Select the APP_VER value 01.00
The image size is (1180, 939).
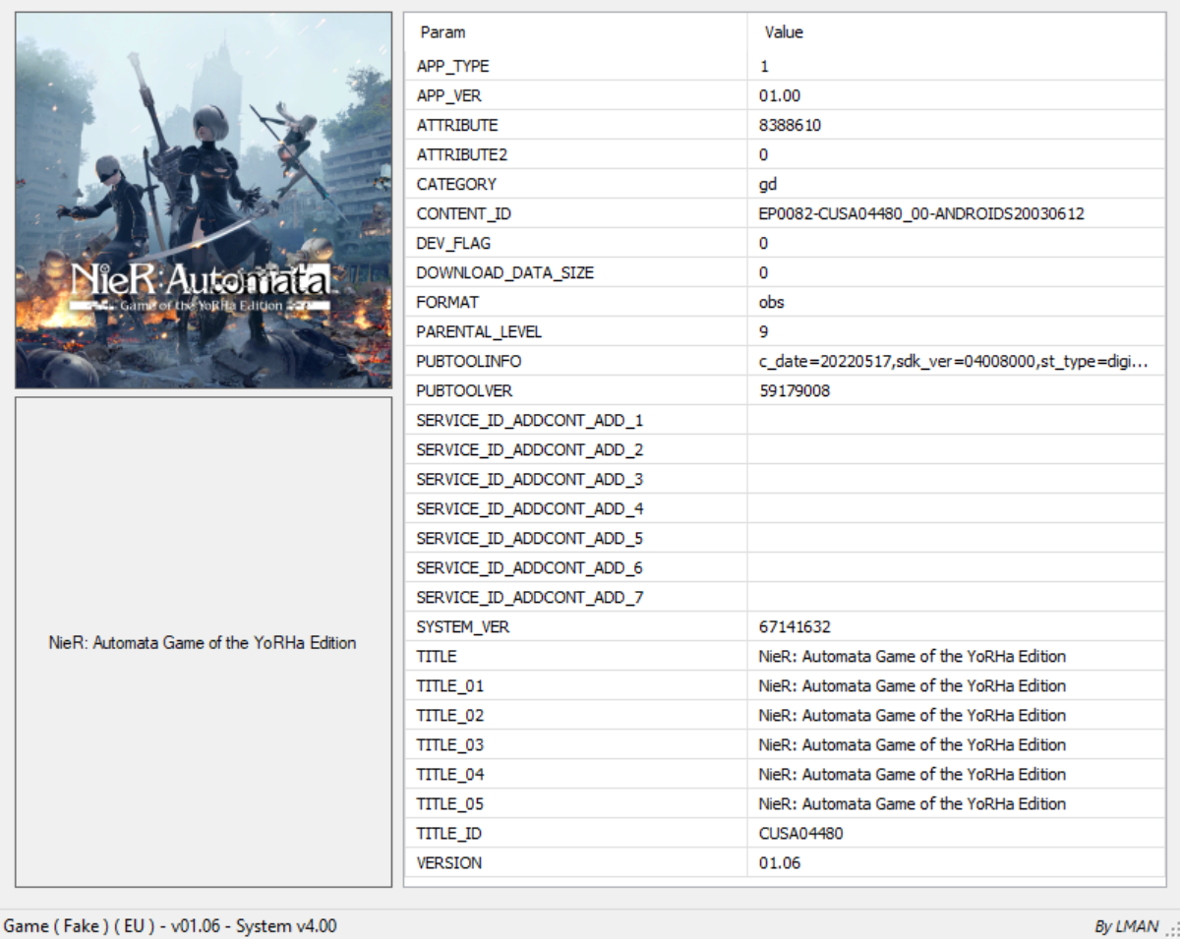click(780, 95)
